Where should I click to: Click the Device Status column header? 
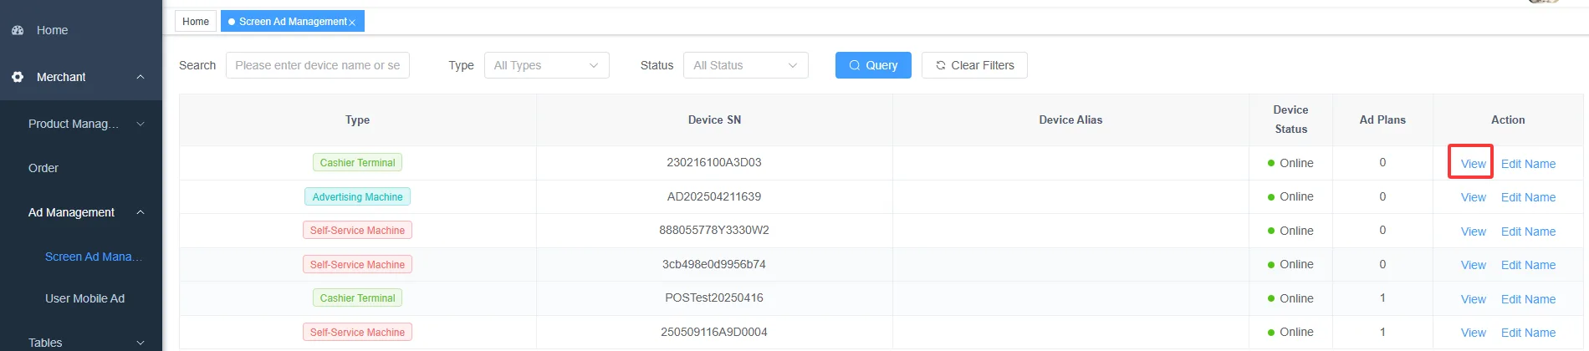[x=1290, y=120]
